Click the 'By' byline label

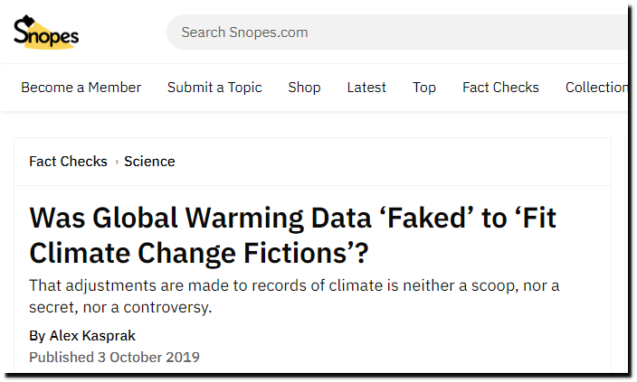[37, 336]
